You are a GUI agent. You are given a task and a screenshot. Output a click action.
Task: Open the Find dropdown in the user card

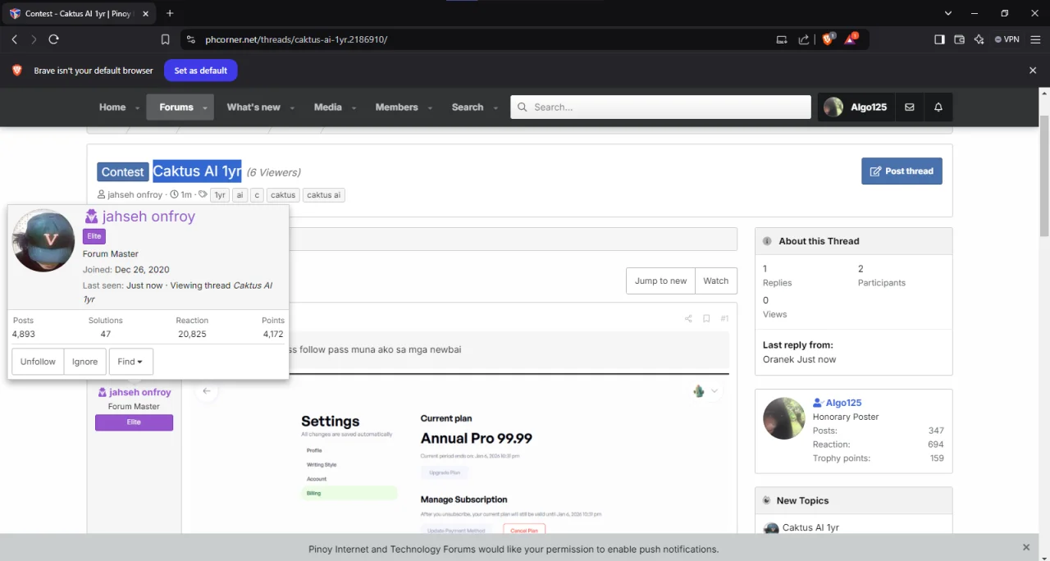click(130, 362)
